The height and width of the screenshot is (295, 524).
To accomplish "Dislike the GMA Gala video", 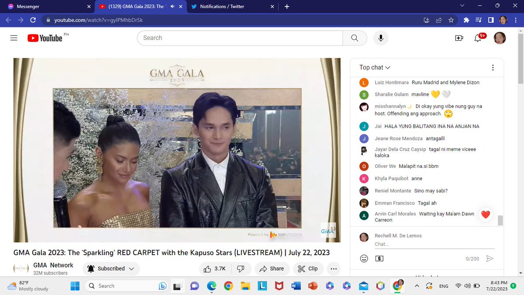I will click(240, 268).
